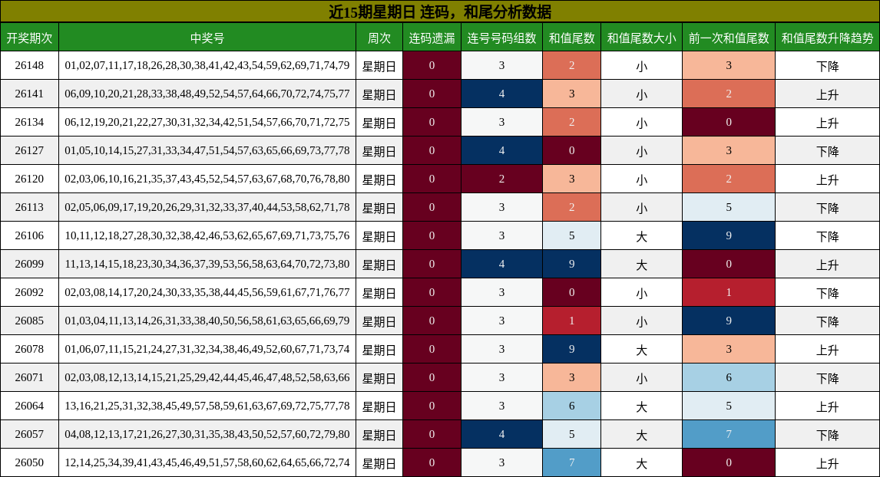Click winning numbers starting 01,06,07,11,15,21
The image size is (880, 477).
207,349
